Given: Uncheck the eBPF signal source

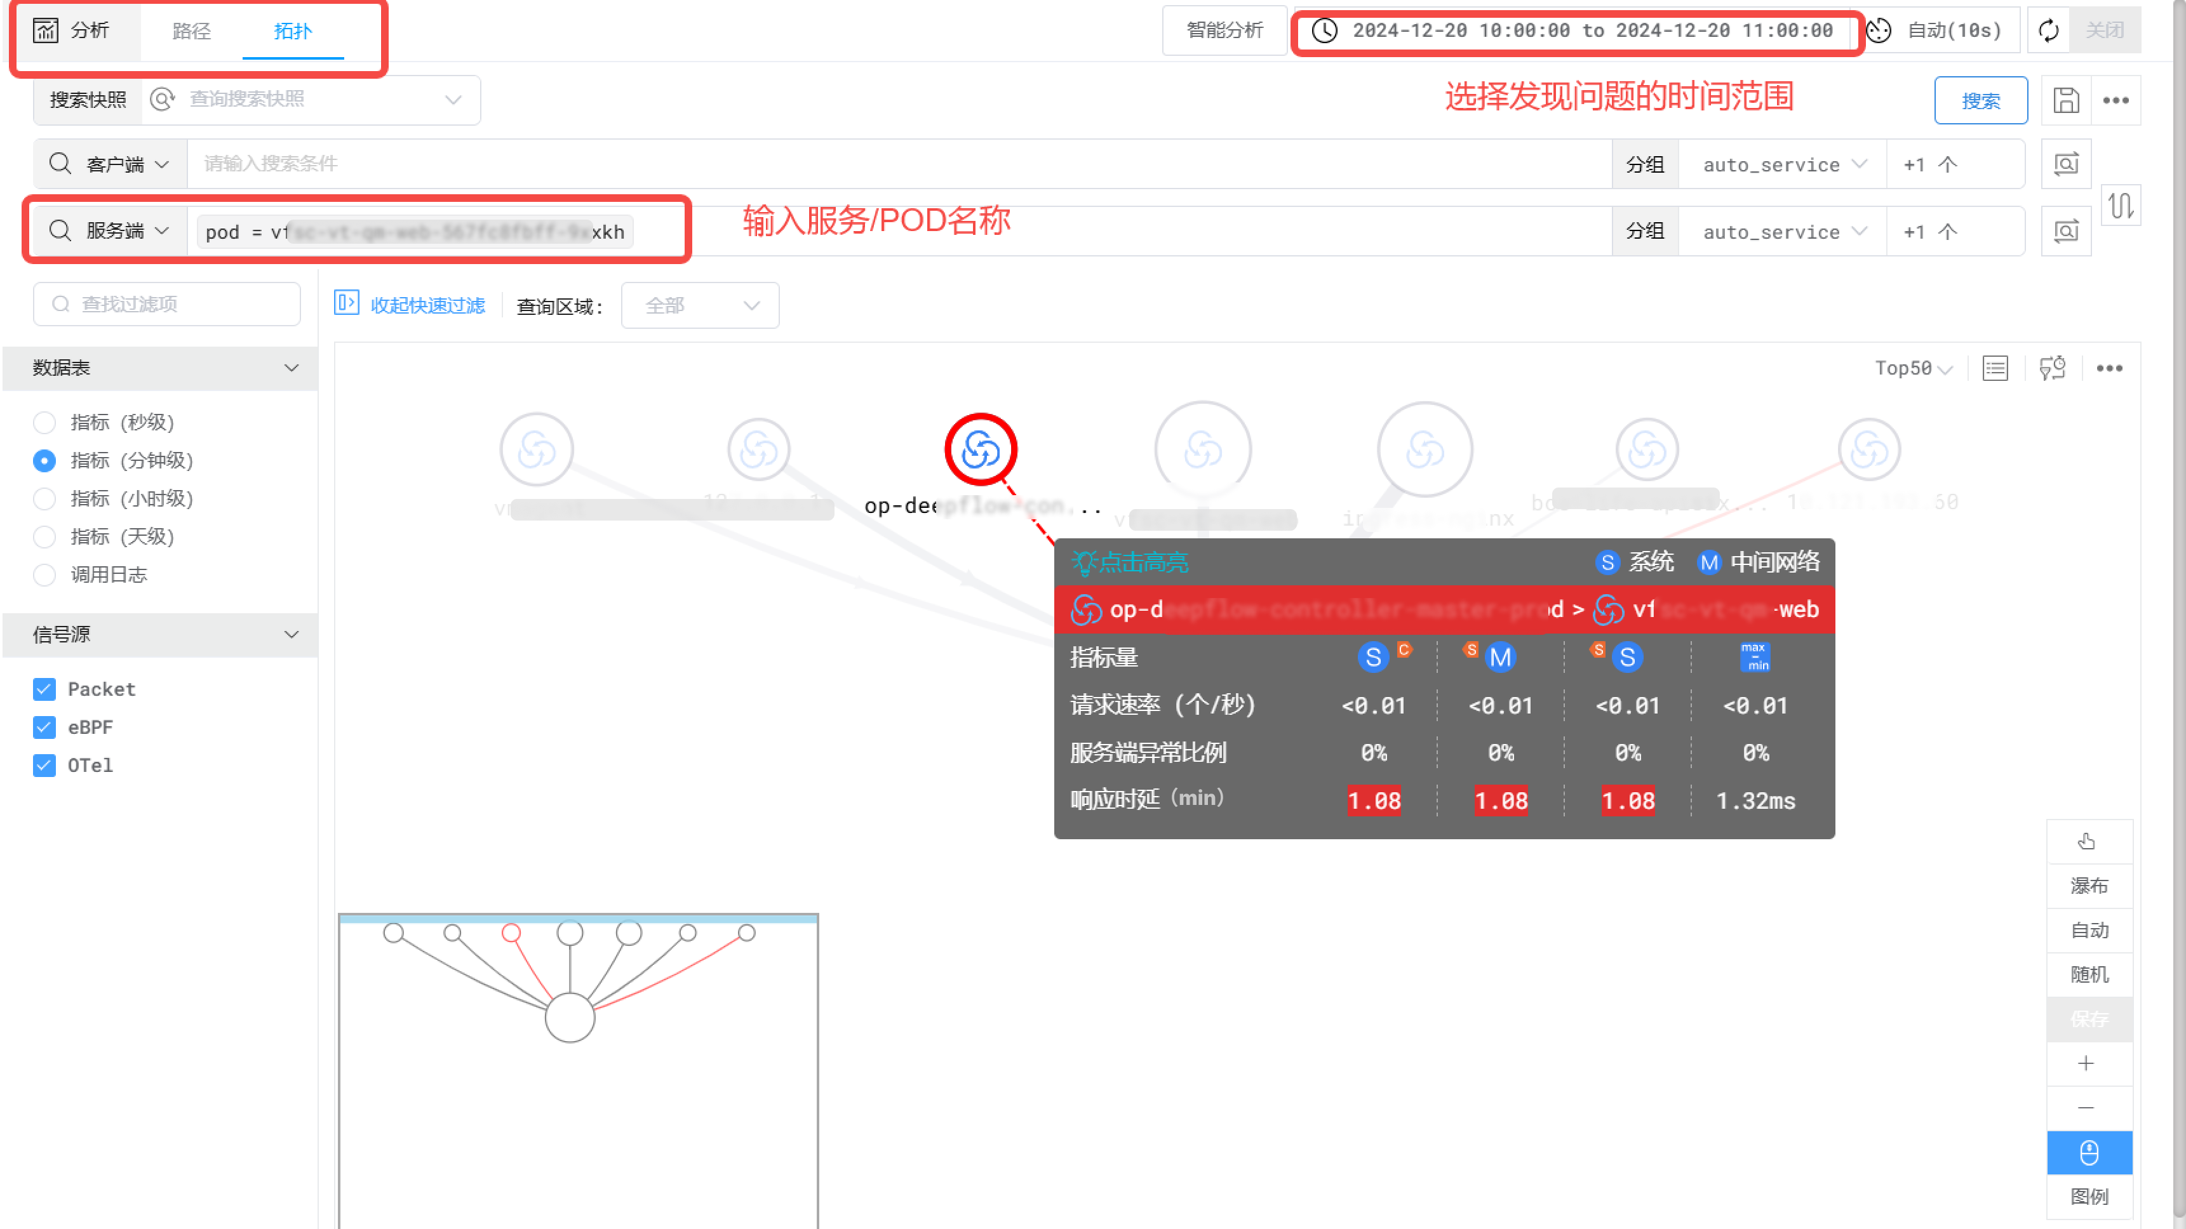Looking at the screenshot, I should [44, 727].
